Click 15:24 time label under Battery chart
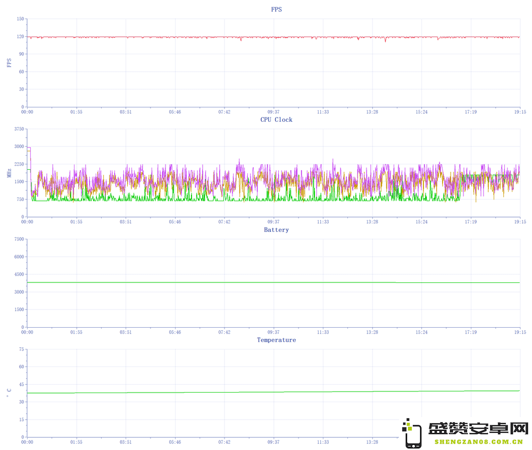This screenshot has width=532, height=450. coord(421,332)
